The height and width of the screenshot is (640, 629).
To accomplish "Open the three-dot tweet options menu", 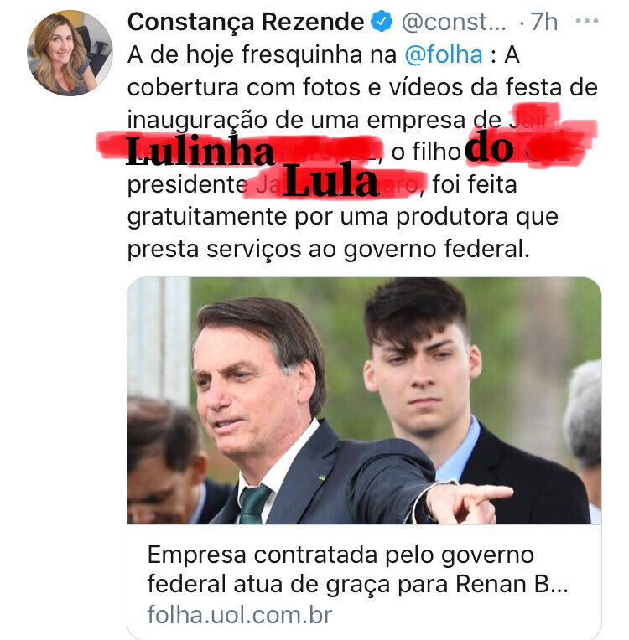I will coord(587,21).
